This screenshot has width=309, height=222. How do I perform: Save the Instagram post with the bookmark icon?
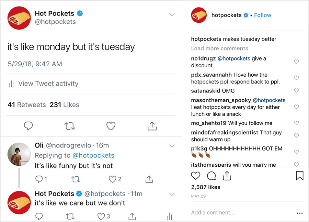pyautogui.click(x=299, y=176)
